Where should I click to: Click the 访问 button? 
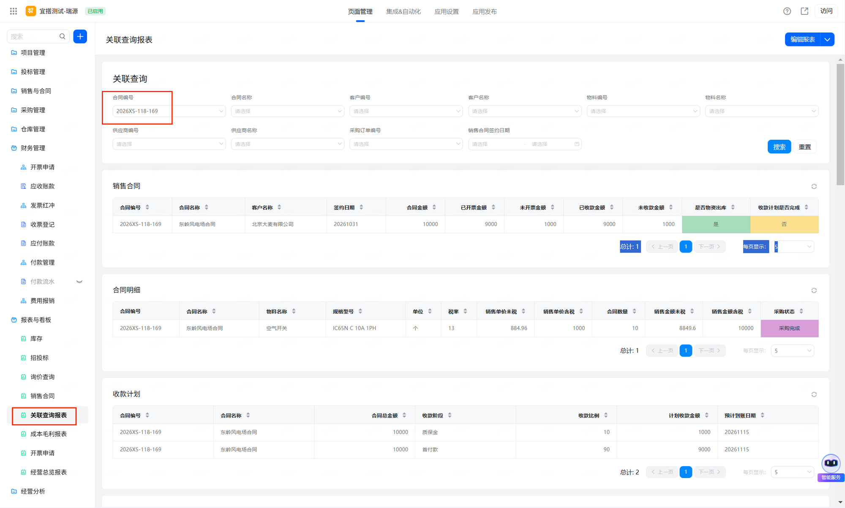(x=826, y=11)
